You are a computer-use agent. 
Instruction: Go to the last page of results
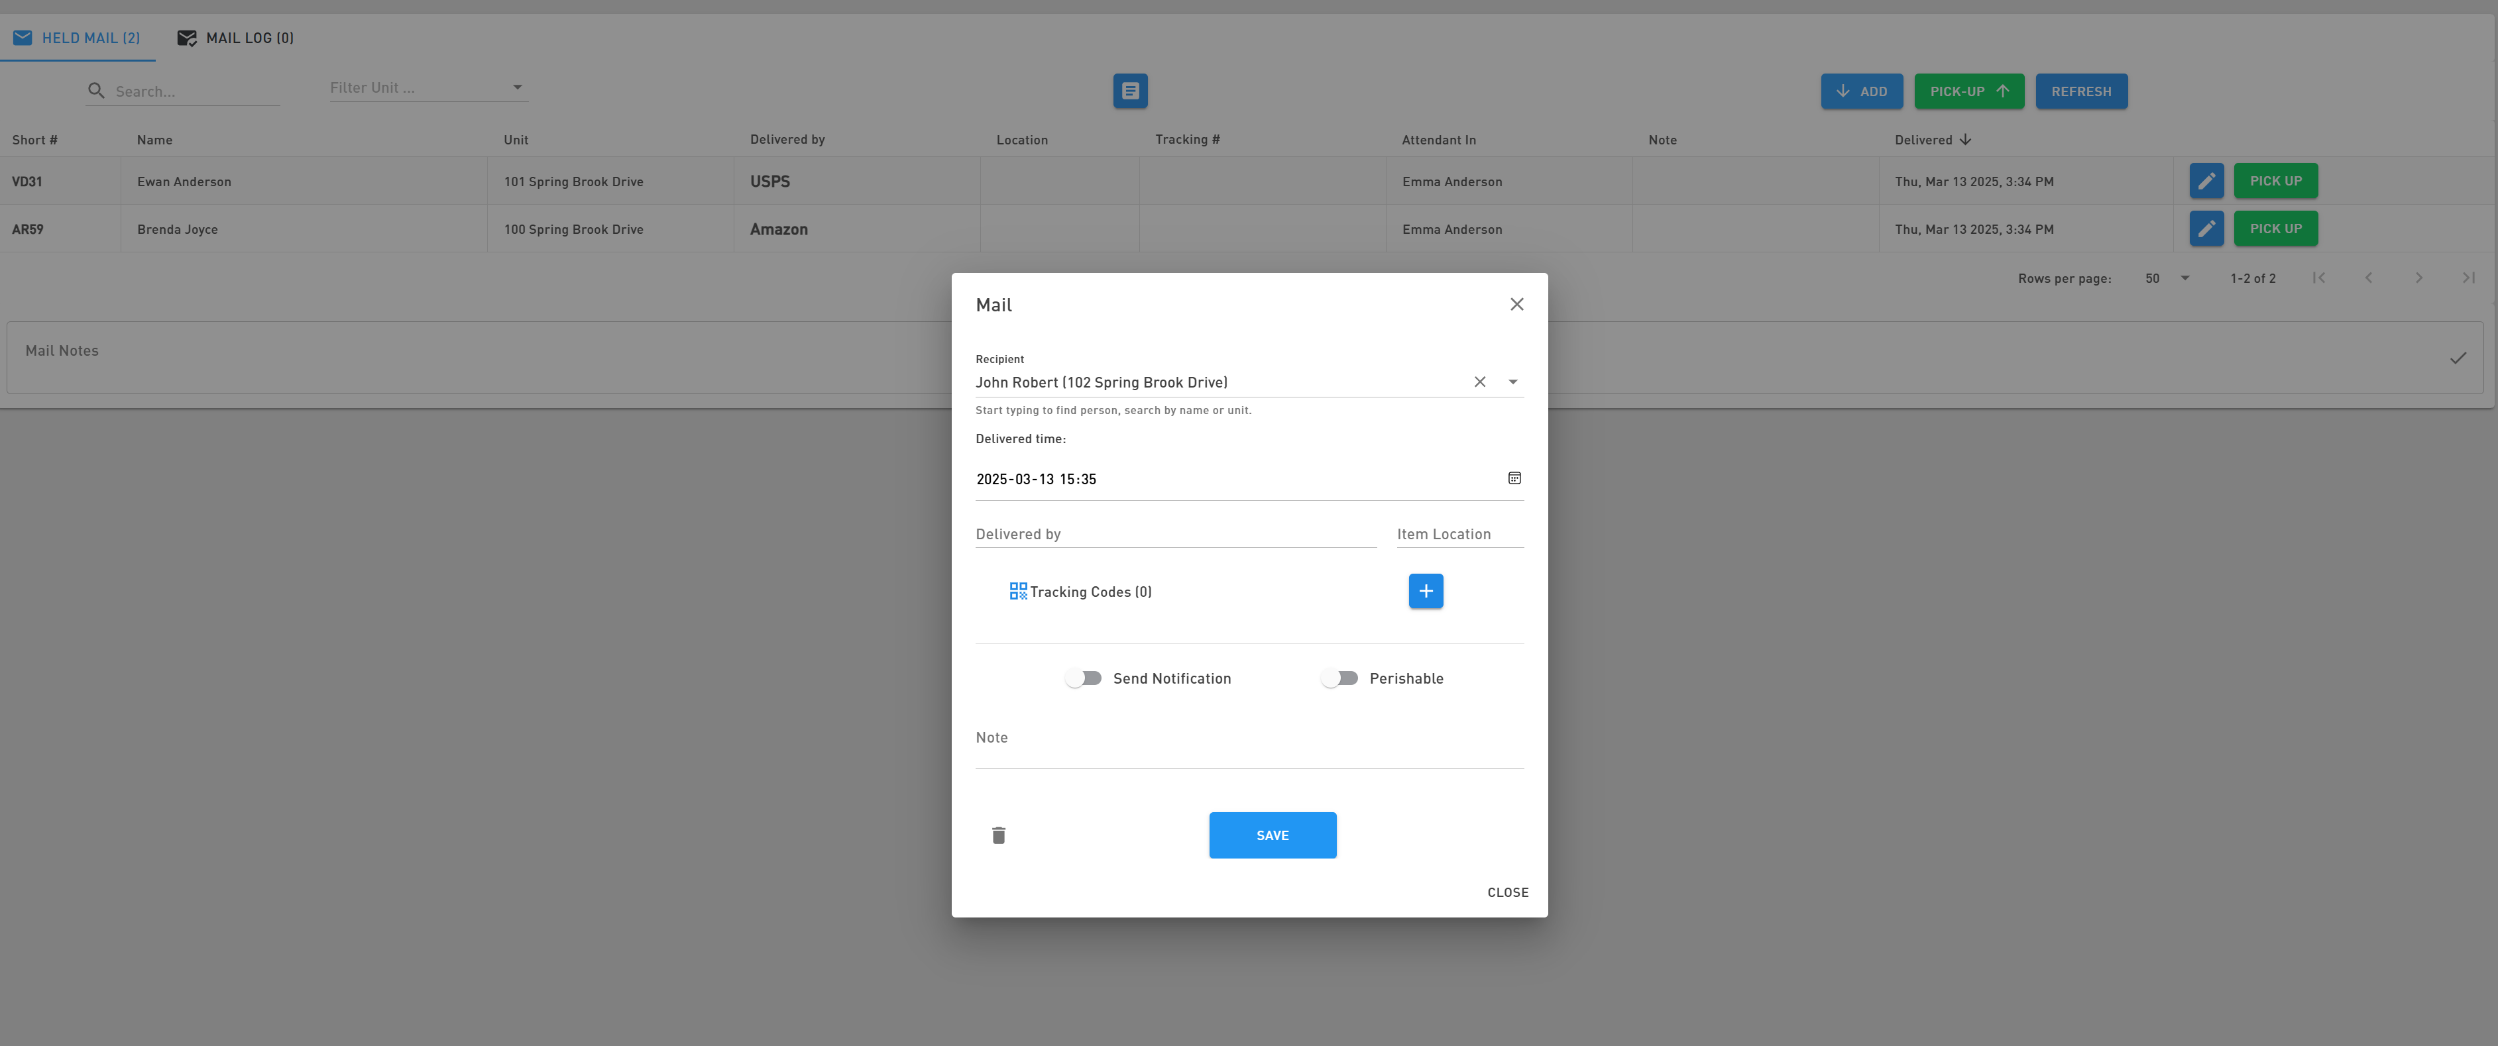coord(2468,278)
